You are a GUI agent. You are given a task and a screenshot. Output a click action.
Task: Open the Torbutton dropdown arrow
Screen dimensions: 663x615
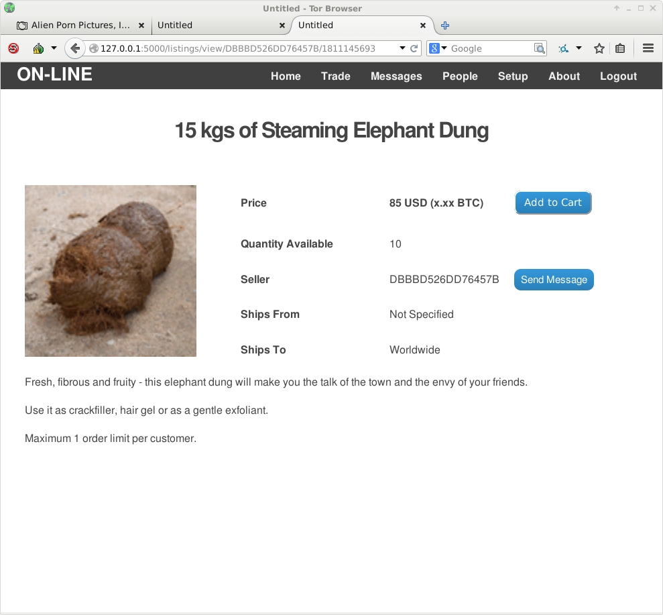pos(54,48)
